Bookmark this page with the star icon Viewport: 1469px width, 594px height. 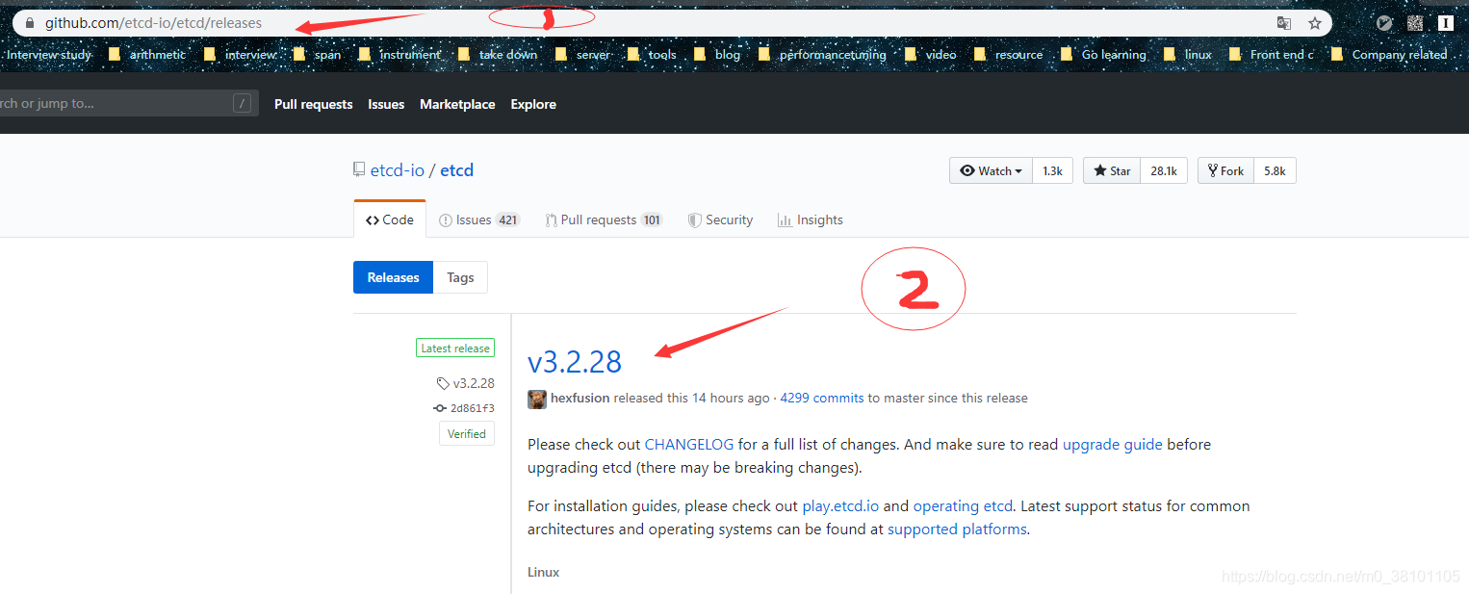[1314, 23]
